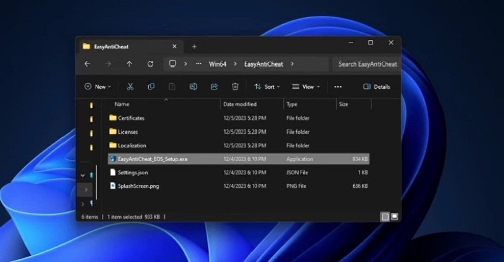The height and width of the screenshot is (262, 504).
Task: Select the Licenses folder name
Action: [128, 132]
